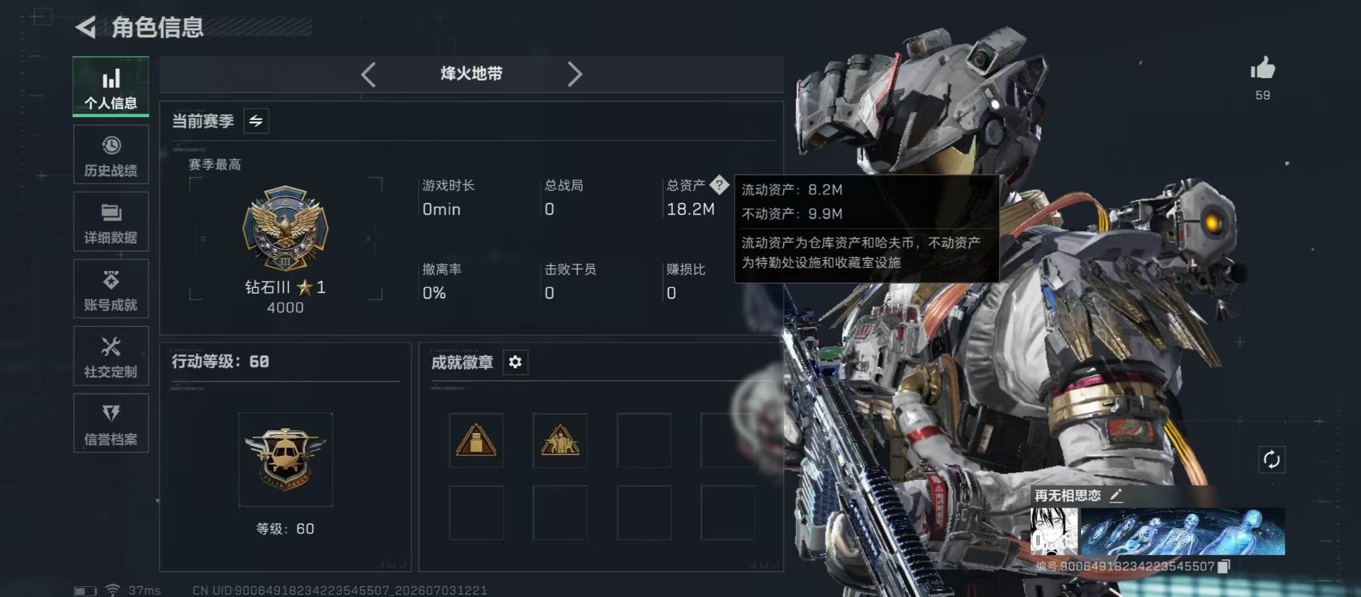This screenshot has height=597, width=1361.
Task: Click the thumbs-up like icon
Action: (x=1262, y=69)
